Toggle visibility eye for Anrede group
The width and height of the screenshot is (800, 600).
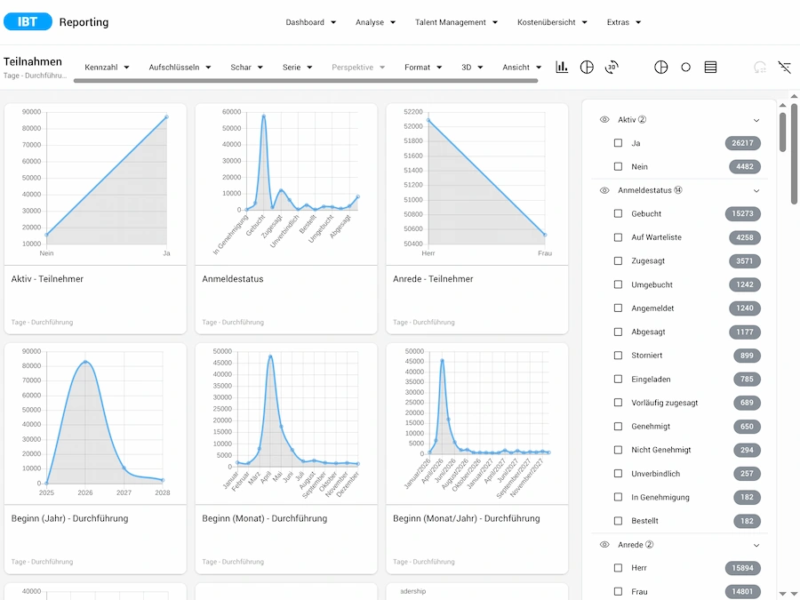[604, 544]
